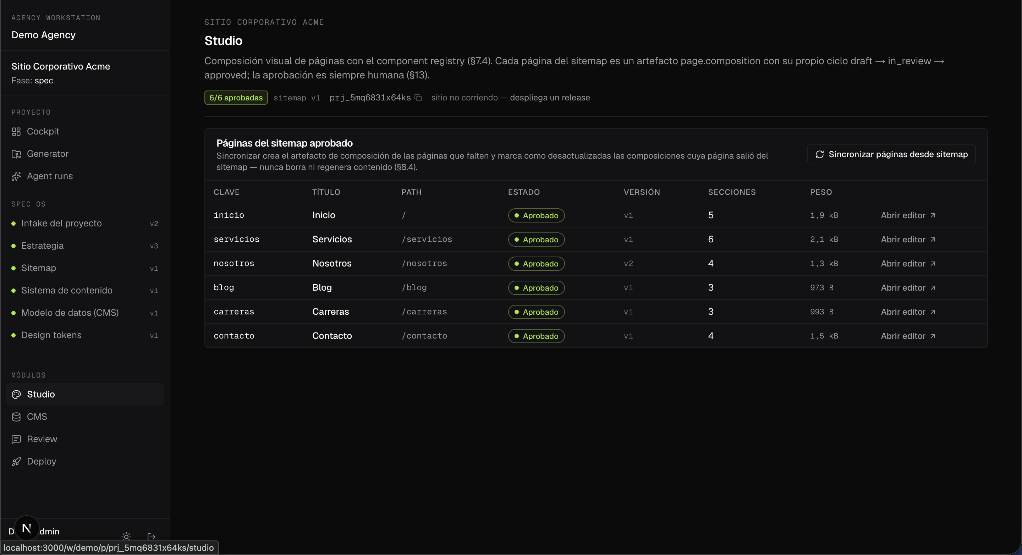This screenshot has width=1022, height=555.
Task: Click arrow icon in inicio row
Action: [x=933, y=215]
